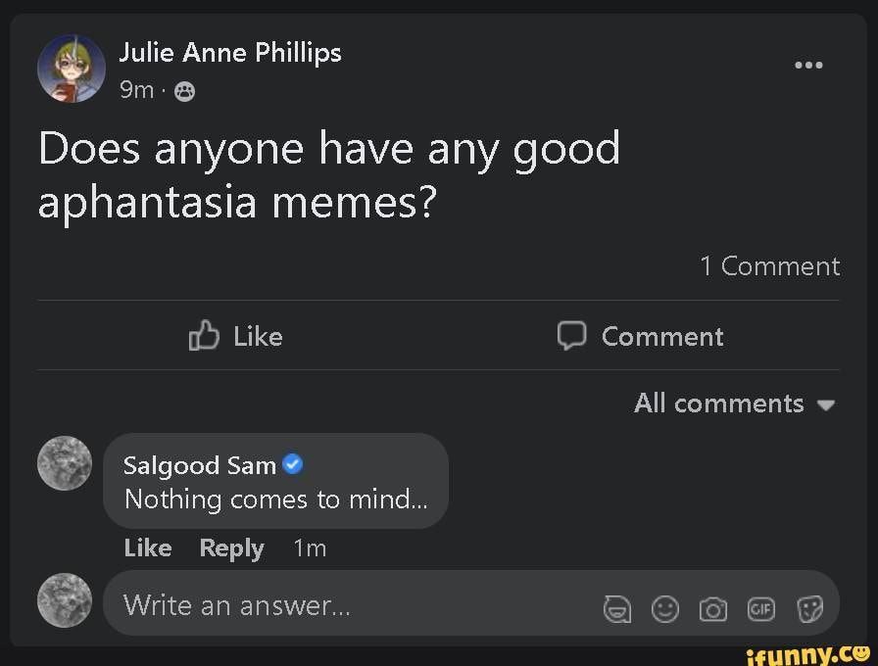Image resolution: width=878 pixels, height=666 pixels.
Task: Open the post options three-dot menu
Action: (x=808, y=66)
